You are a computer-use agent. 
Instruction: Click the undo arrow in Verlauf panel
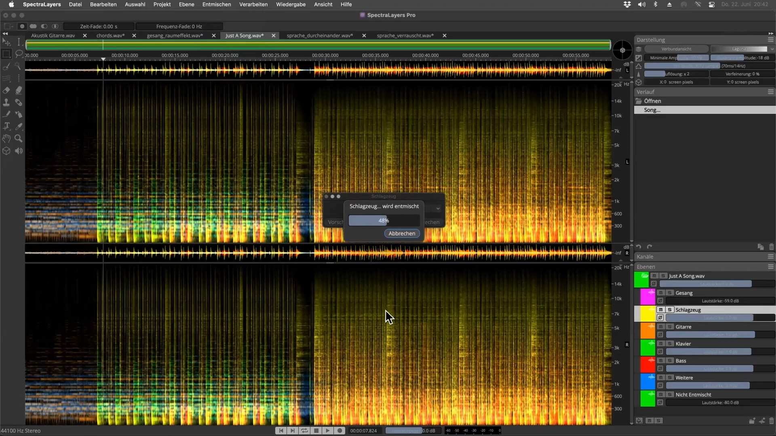pyautogui.click(x=639, y=247)
